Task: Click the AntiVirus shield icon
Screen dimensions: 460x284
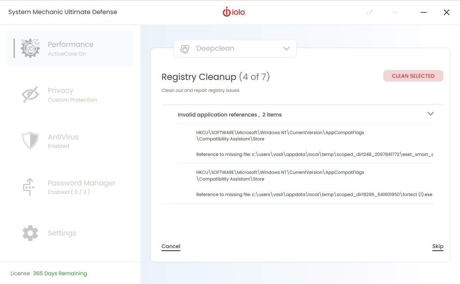Action: (x=30, y=141)
